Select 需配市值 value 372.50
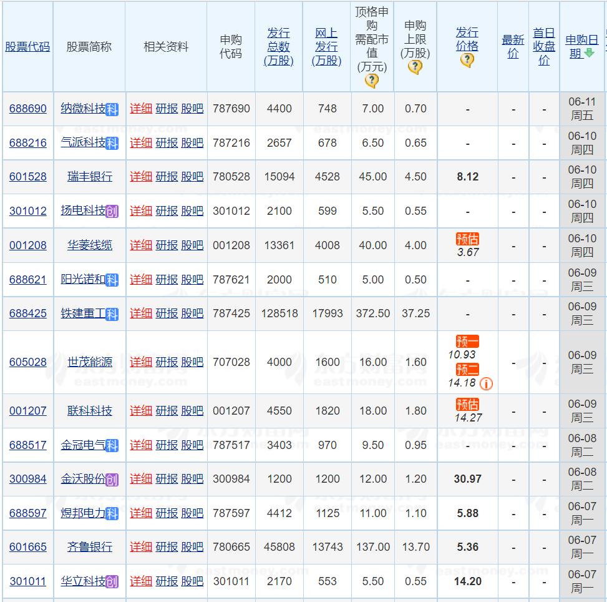 tap(373, 313)
